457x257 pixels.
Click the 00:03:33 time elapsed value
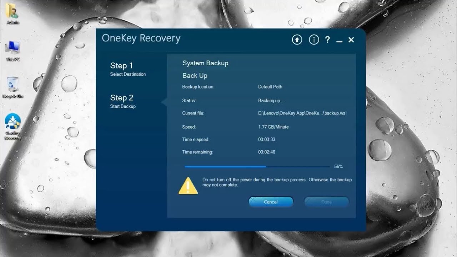coord(267,140)
